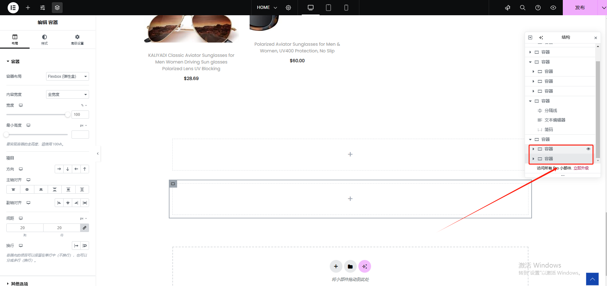Toggle the linked gap values button
Viewport: 607px width, 286px height.
(x=85, y=228)
